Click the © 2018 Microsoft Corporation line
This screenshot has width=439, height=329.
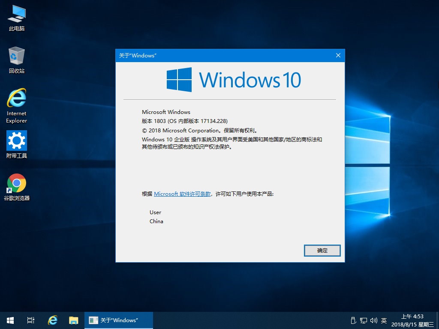coord(200,130)
